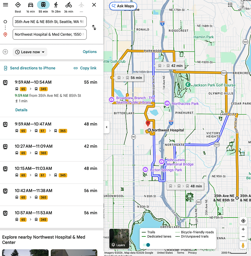The image size is (251, 256).
Task: Edit the starting point field
Action: pyautogui.click(x=50, y=22)
